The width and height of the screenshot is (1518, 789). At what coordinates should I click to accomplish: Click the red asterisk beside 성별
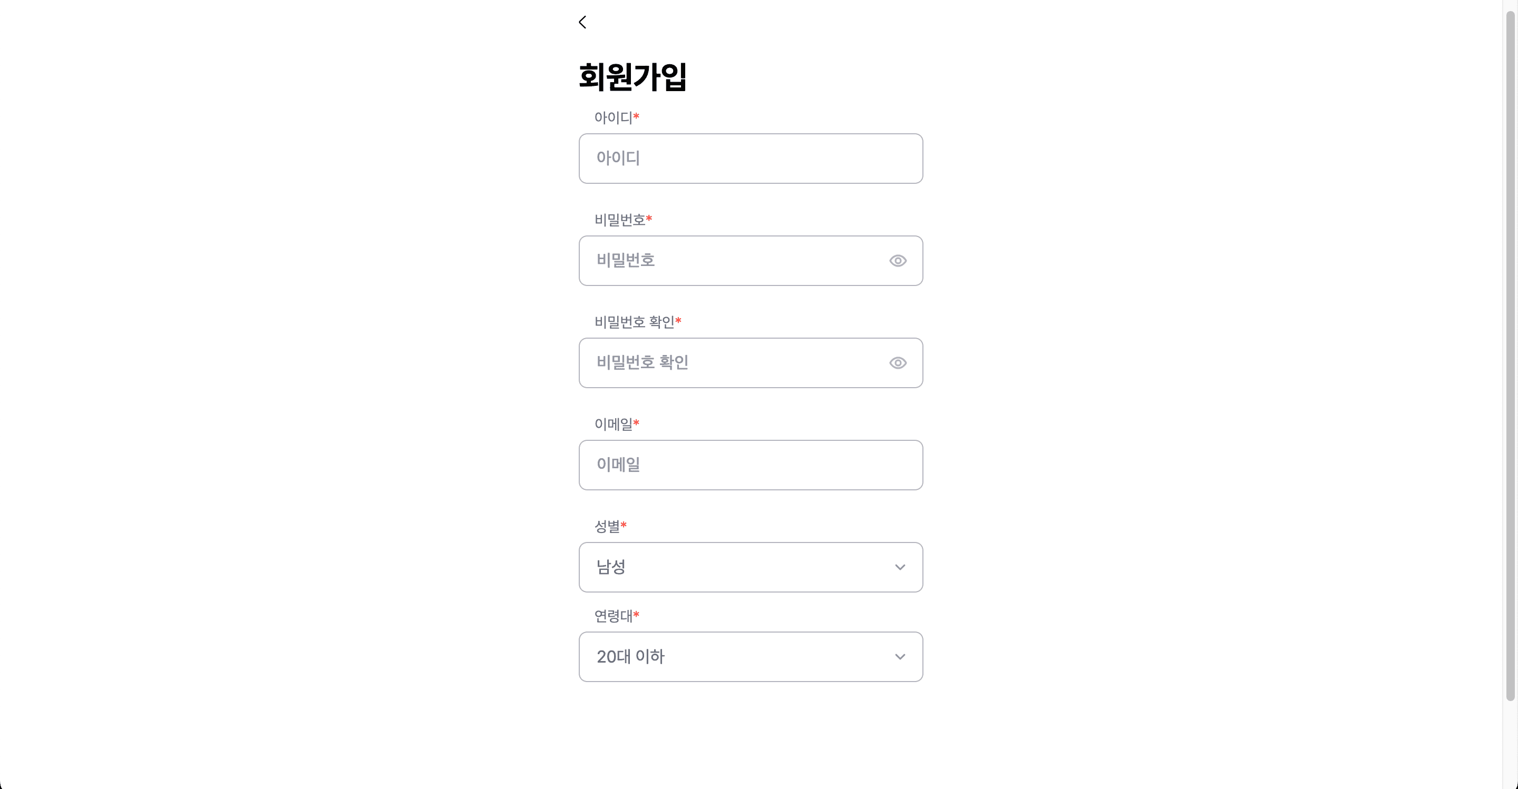pyautogui.click(x=625, y=525)
